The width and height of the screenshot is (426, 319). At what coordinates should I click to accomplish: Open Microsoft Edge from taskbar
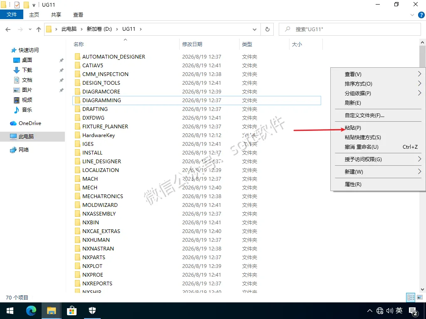point(31,311)
